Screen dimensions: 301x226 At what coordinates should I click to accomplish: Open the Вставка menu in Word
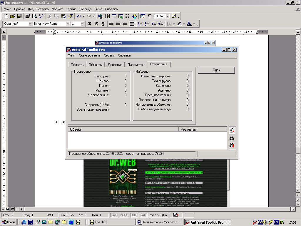click(42, 9)
